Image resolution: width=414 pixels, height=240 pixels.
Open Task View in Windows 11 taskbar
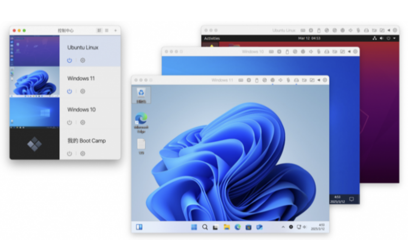pos(215,227)
